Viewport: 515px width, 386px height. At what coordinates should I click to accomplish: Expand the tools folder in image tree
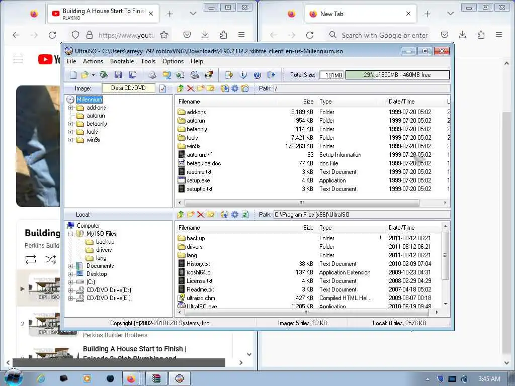pyautogui.click(x=70, y=132)
